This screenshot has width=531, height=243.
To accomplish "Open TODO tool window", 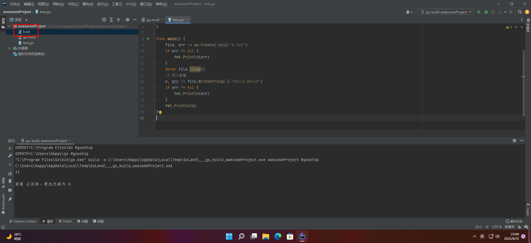I will (65, 221).
